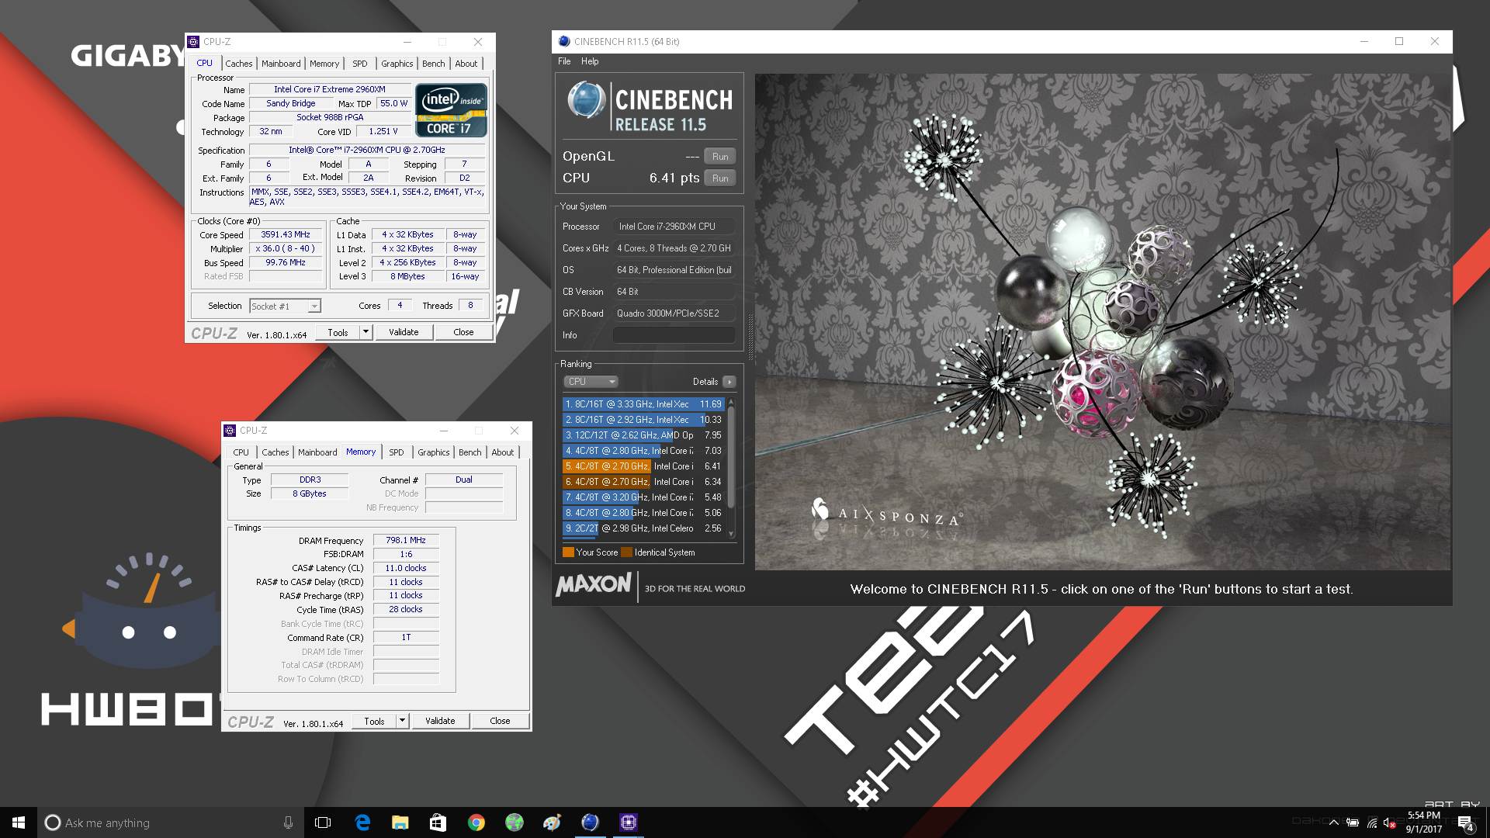Switch to SPD tab in lower CPU-Z
Screen dimensions: 1490x838
point(397,452)
